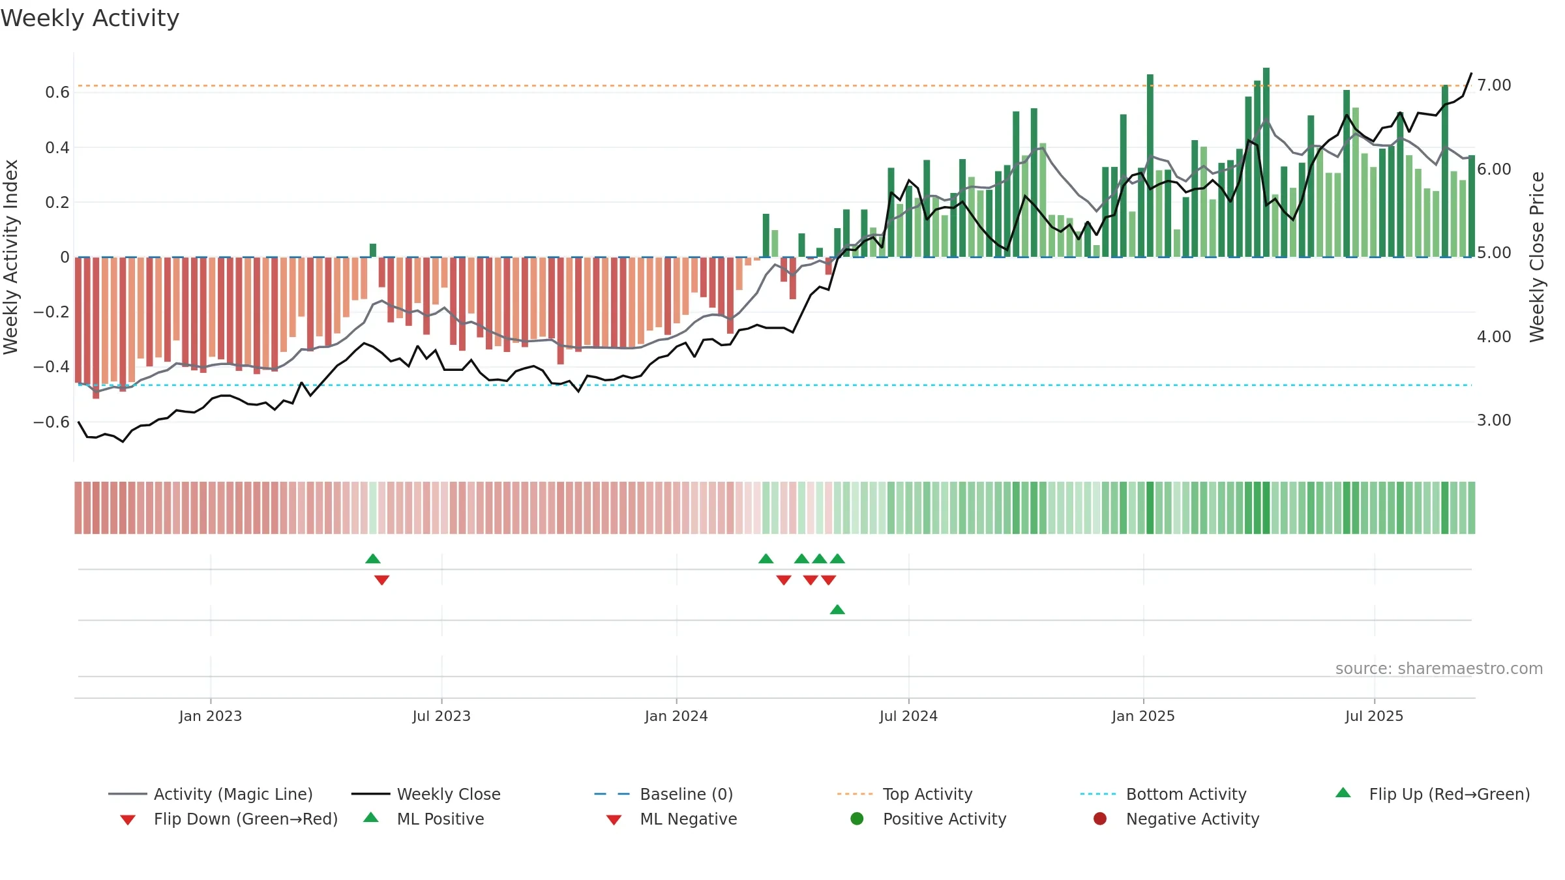Click the 0.4 activity axis tick label
This screenshot has width=1565, height=880.
[x=57, y=148]
